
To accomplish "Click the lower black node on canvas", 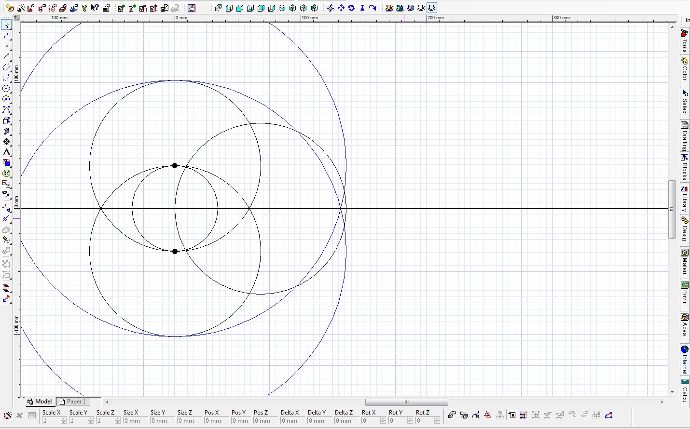I will 175,251.
